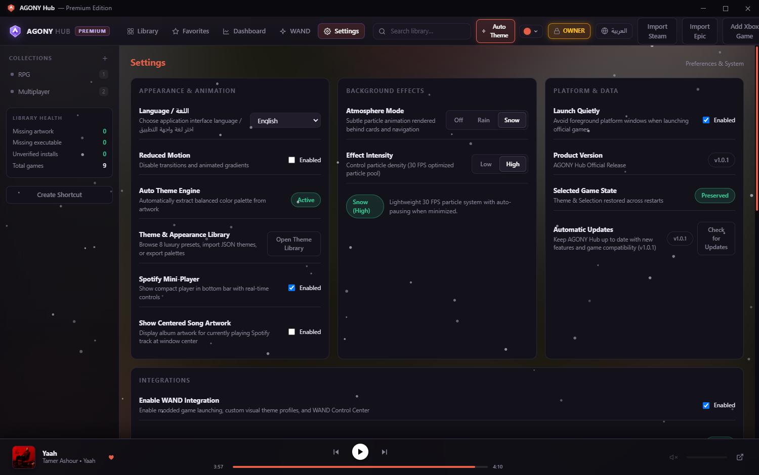Screen dimensions: 759x475
Task: Click Total games health row
Action: click(59, 166)
